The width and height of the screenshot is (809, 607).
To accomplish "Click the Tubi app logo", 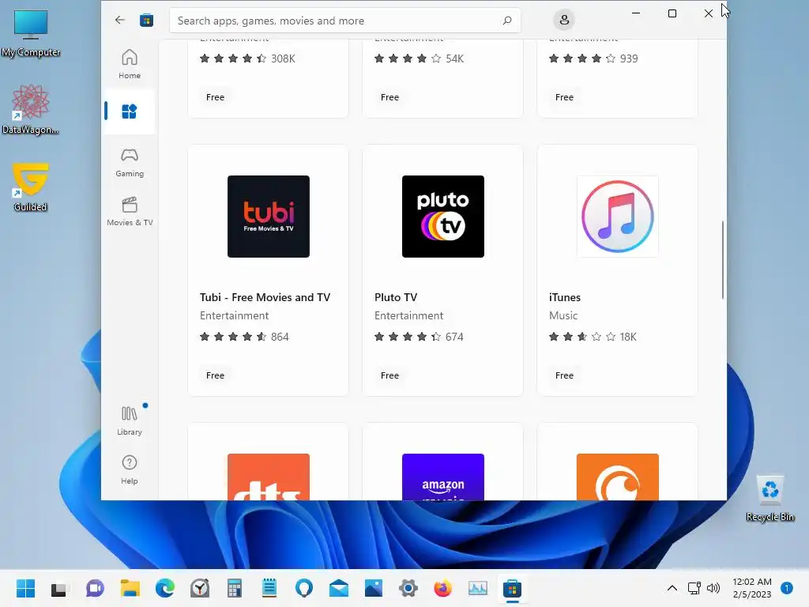I will pyautogui.click(x=269, y=217).
